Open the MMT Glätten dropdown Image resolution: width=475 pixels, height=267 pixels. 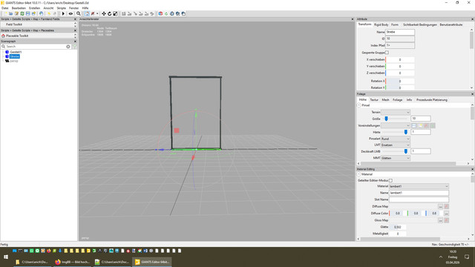[396, 158]
